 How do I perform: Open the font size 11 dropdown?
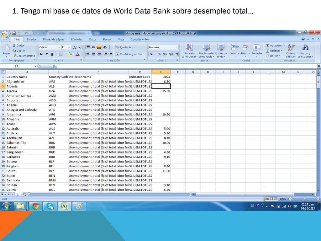(70, 47)
